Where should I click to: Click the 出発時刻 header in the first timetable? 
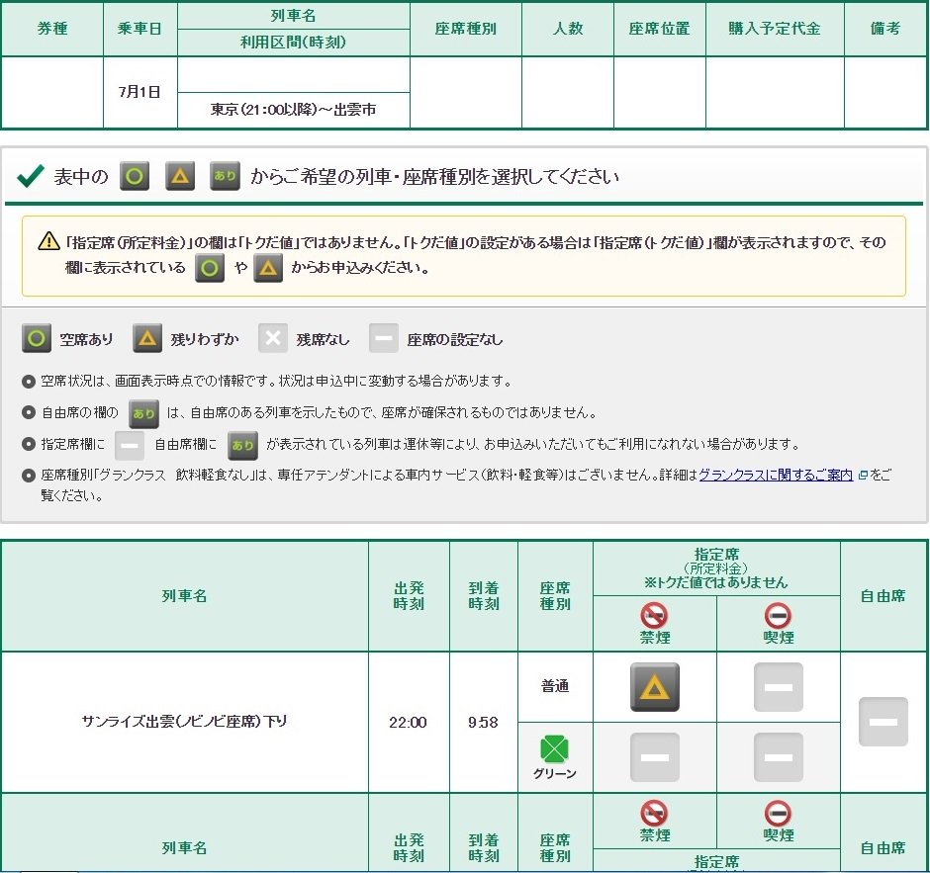click(409, 595)
